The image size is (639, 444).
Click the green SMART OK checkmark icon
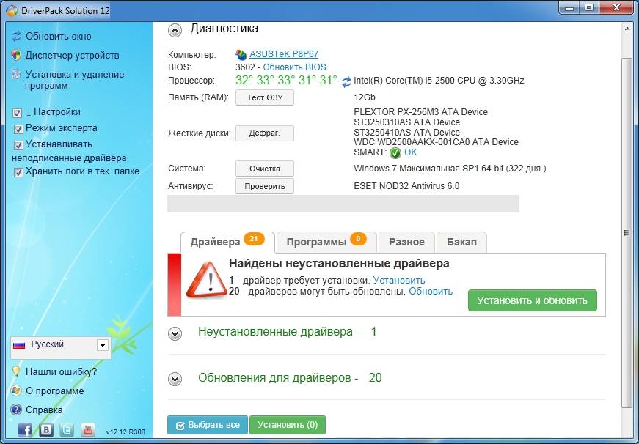pos(395,152)
